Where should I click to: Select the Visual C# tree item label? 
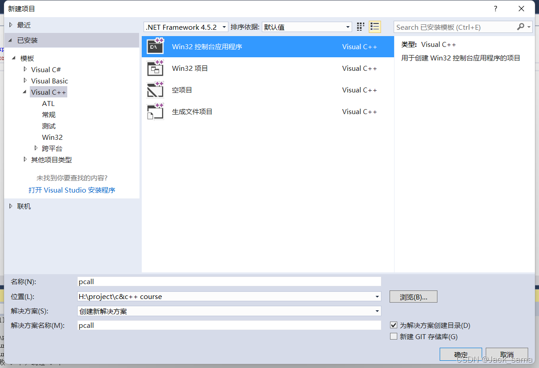tap(46, 70)
